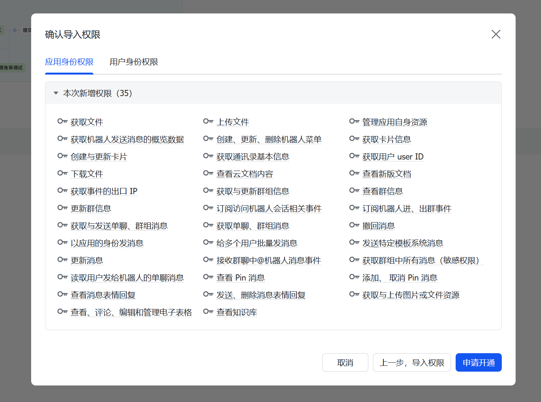Click the key icon beside 查看知识库
Image resolution: width=541 pixels, height=402 pixels.
pos(208,312)
